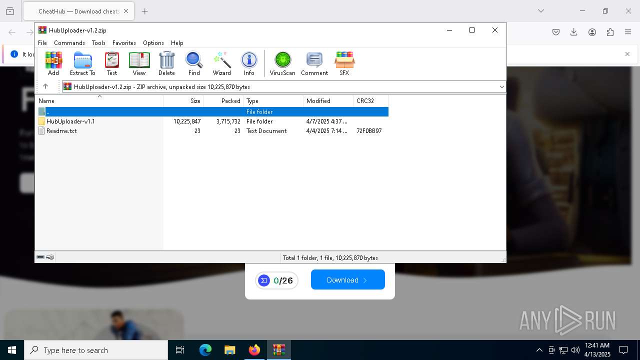The height and width of the screenshot is (360, 640).
Task: Go up one folder level arrow
Action: tap(45, 86)
